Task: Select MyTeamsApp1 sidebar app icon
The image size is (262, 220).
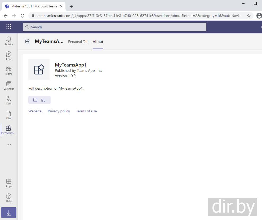Action: point(9,130)
